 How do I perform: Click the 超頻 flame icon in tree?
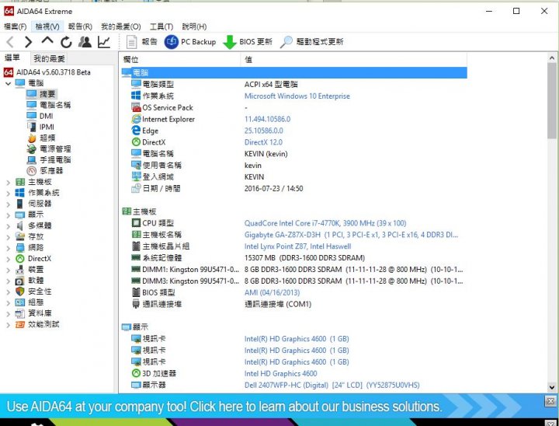[x=32, y=138]
